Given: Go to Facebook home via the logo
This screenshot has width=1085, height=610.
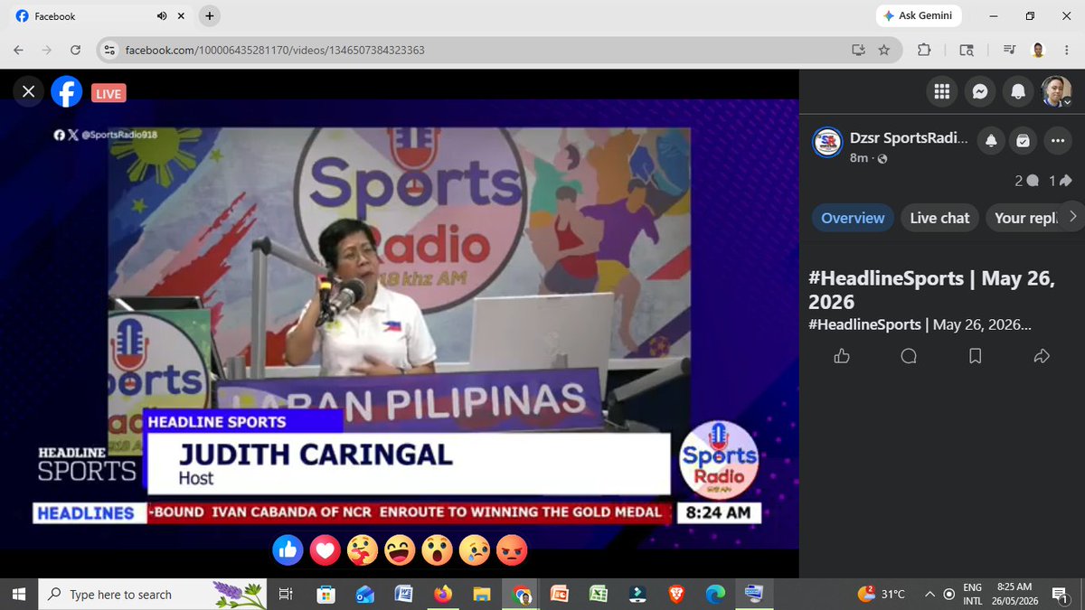Looking at the screenshot, I should [x=67, y=91].
